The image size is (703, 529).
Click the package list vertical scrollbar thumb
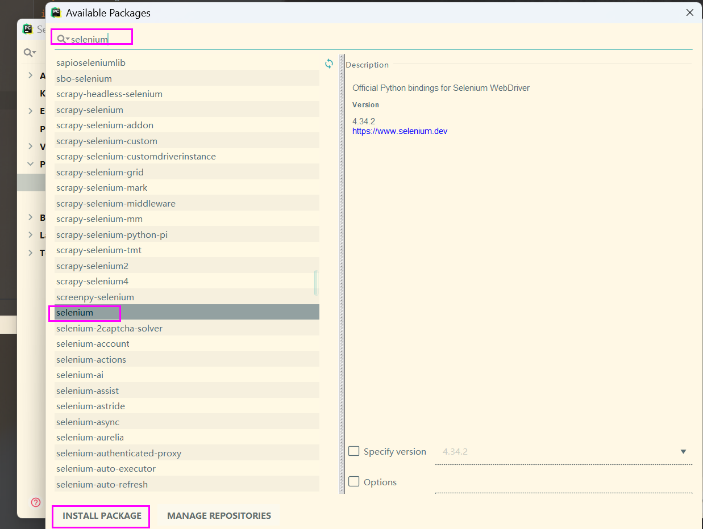pos(316,283)
